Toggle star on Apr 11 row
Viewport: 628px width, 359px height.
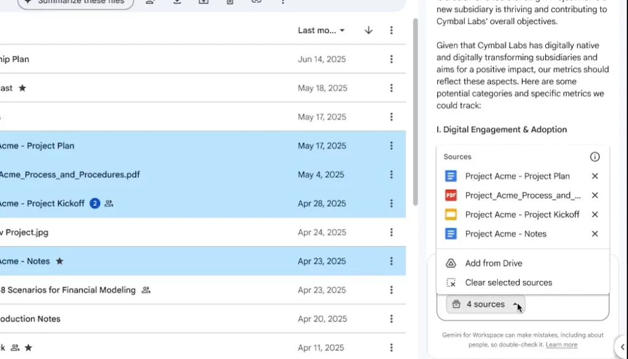[x=28, y=348]
